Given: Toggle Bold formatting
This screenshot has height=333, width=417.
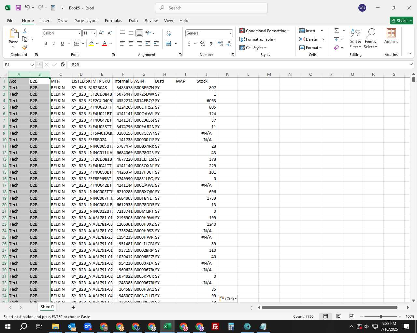Looking at the screenshot, I should (46, 44).
